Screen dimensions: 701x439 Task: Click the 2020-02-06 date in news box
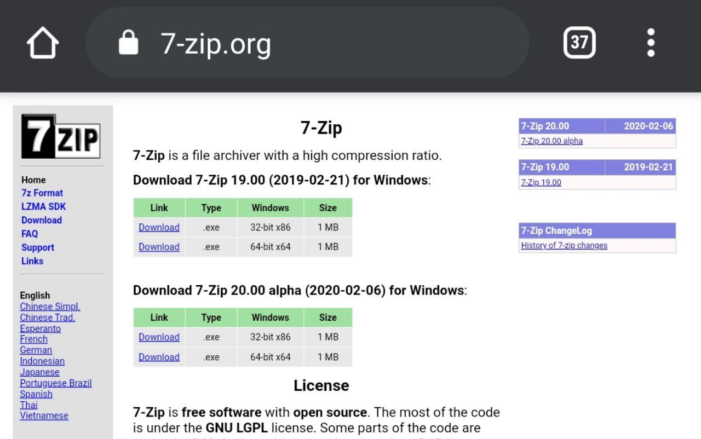click(x=648, y=126)
